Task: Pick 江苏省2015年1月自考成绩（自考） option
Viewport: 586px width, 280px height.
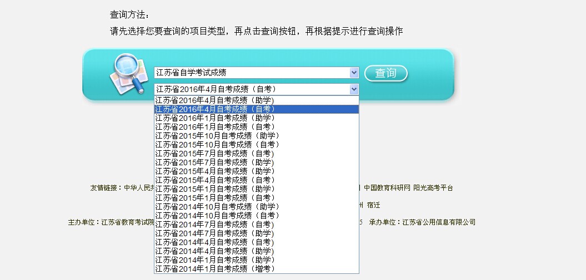Action: pos(257,198)
